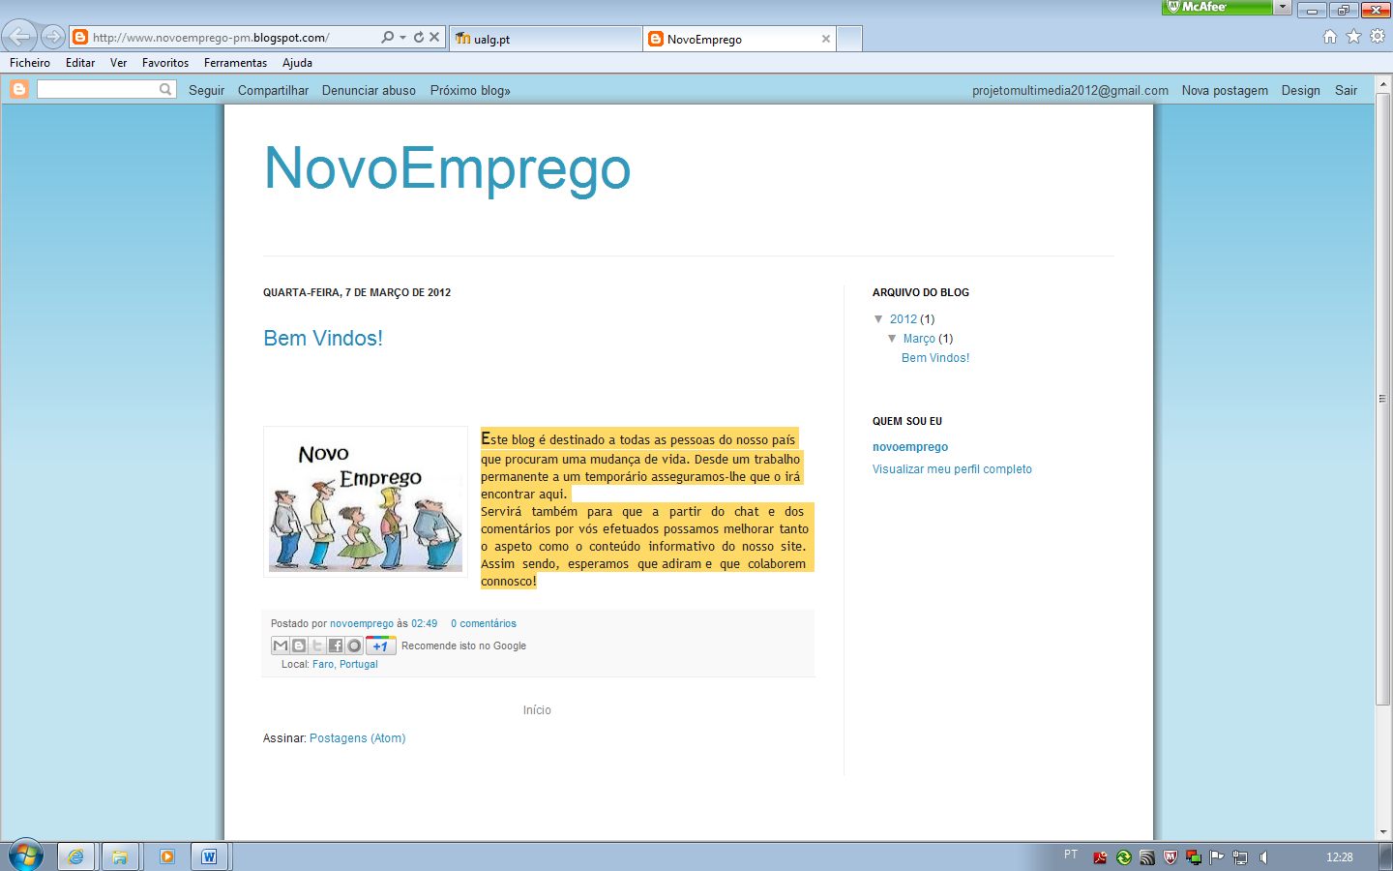Open browser Tools gear icon
Image resolution: width=1393 pixels, height=871 pixels.
point(1378,36)
